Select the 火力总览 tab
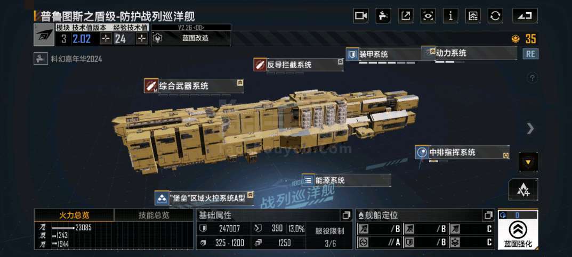Viewport: 572px width, 257px height. (x=75, y=215)
